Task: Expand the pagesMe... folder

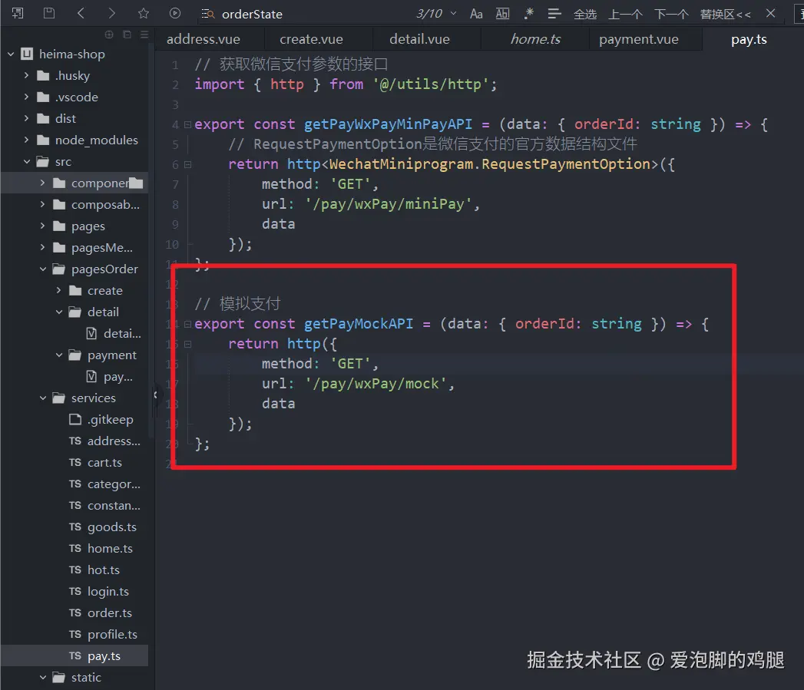Action: [42, 248]
